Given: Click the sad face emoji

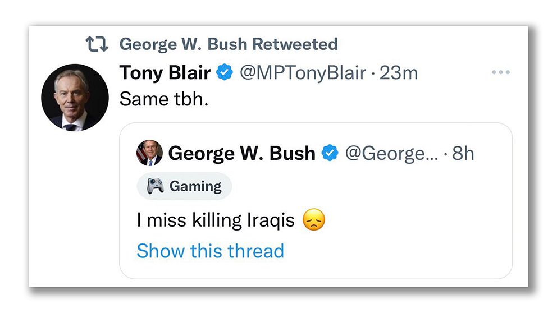Looking at the screenshot, I should coord(314,219).
